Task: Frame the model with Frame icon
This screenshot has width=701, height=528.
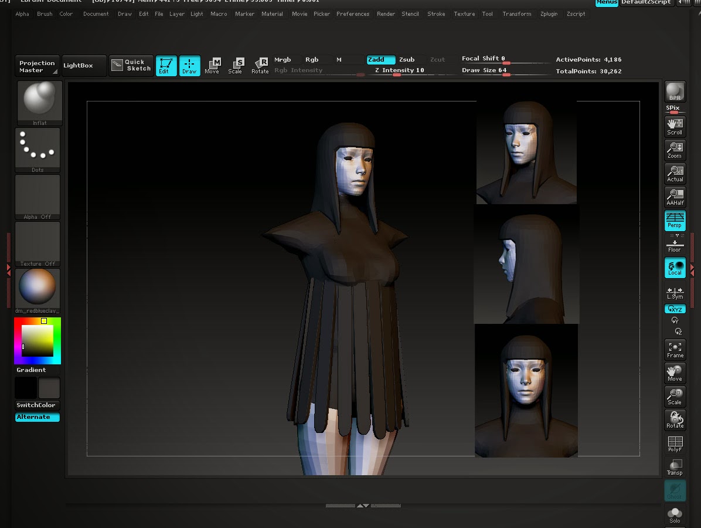Action: [x=675, y=350]
